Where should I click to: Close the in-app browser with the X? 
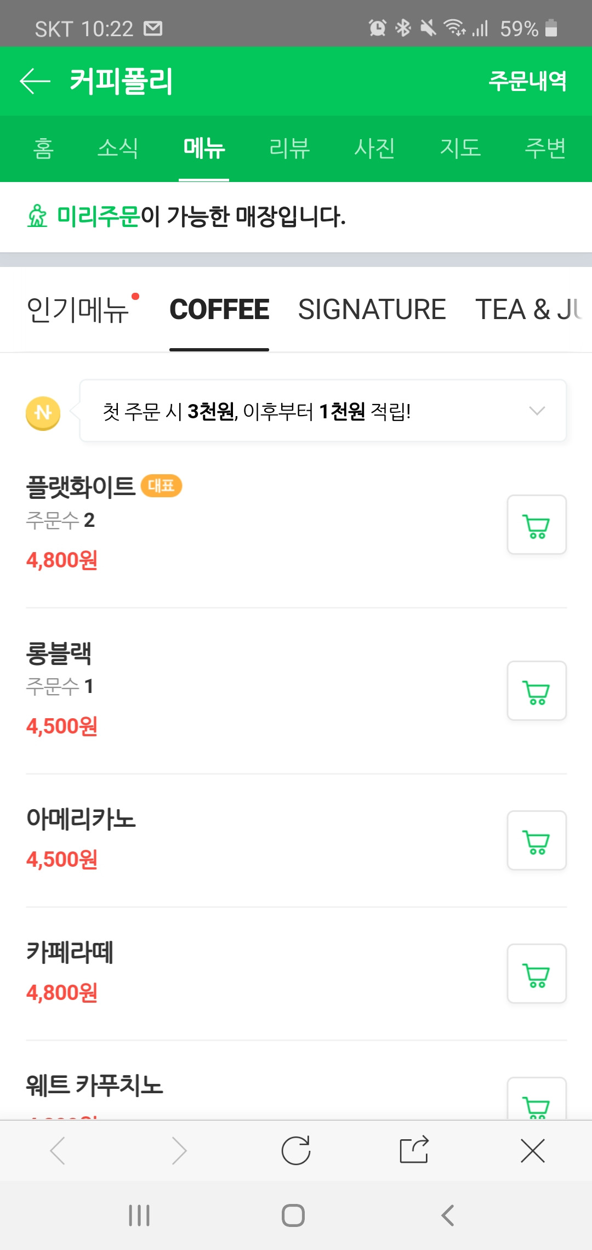[533, 1150]
